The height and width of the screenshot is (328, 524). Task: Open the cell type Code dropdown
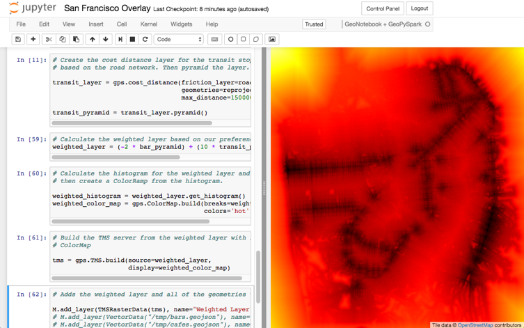[179, 40]
